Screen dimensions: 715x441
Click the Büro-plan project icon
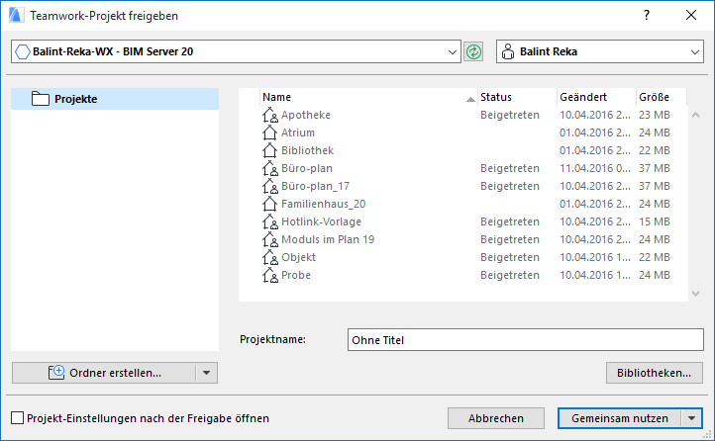pyautogui.click(x=269, y=169)
